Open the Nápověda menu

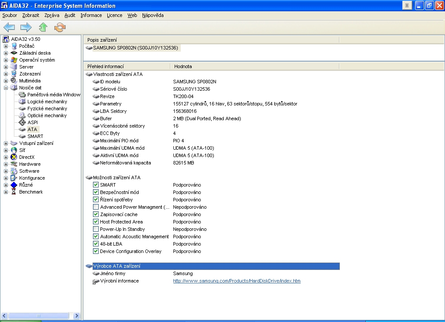tap(153, 15)
